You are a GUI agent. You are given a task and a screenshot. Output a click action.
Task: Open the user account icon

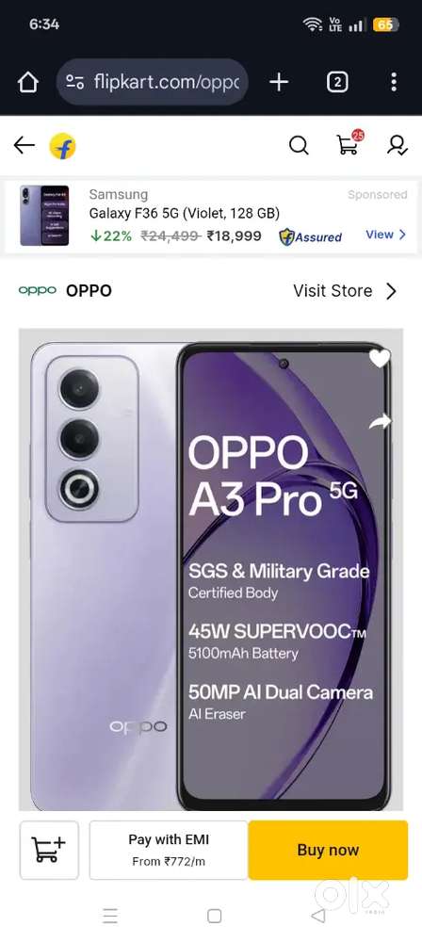pos(398,145)
